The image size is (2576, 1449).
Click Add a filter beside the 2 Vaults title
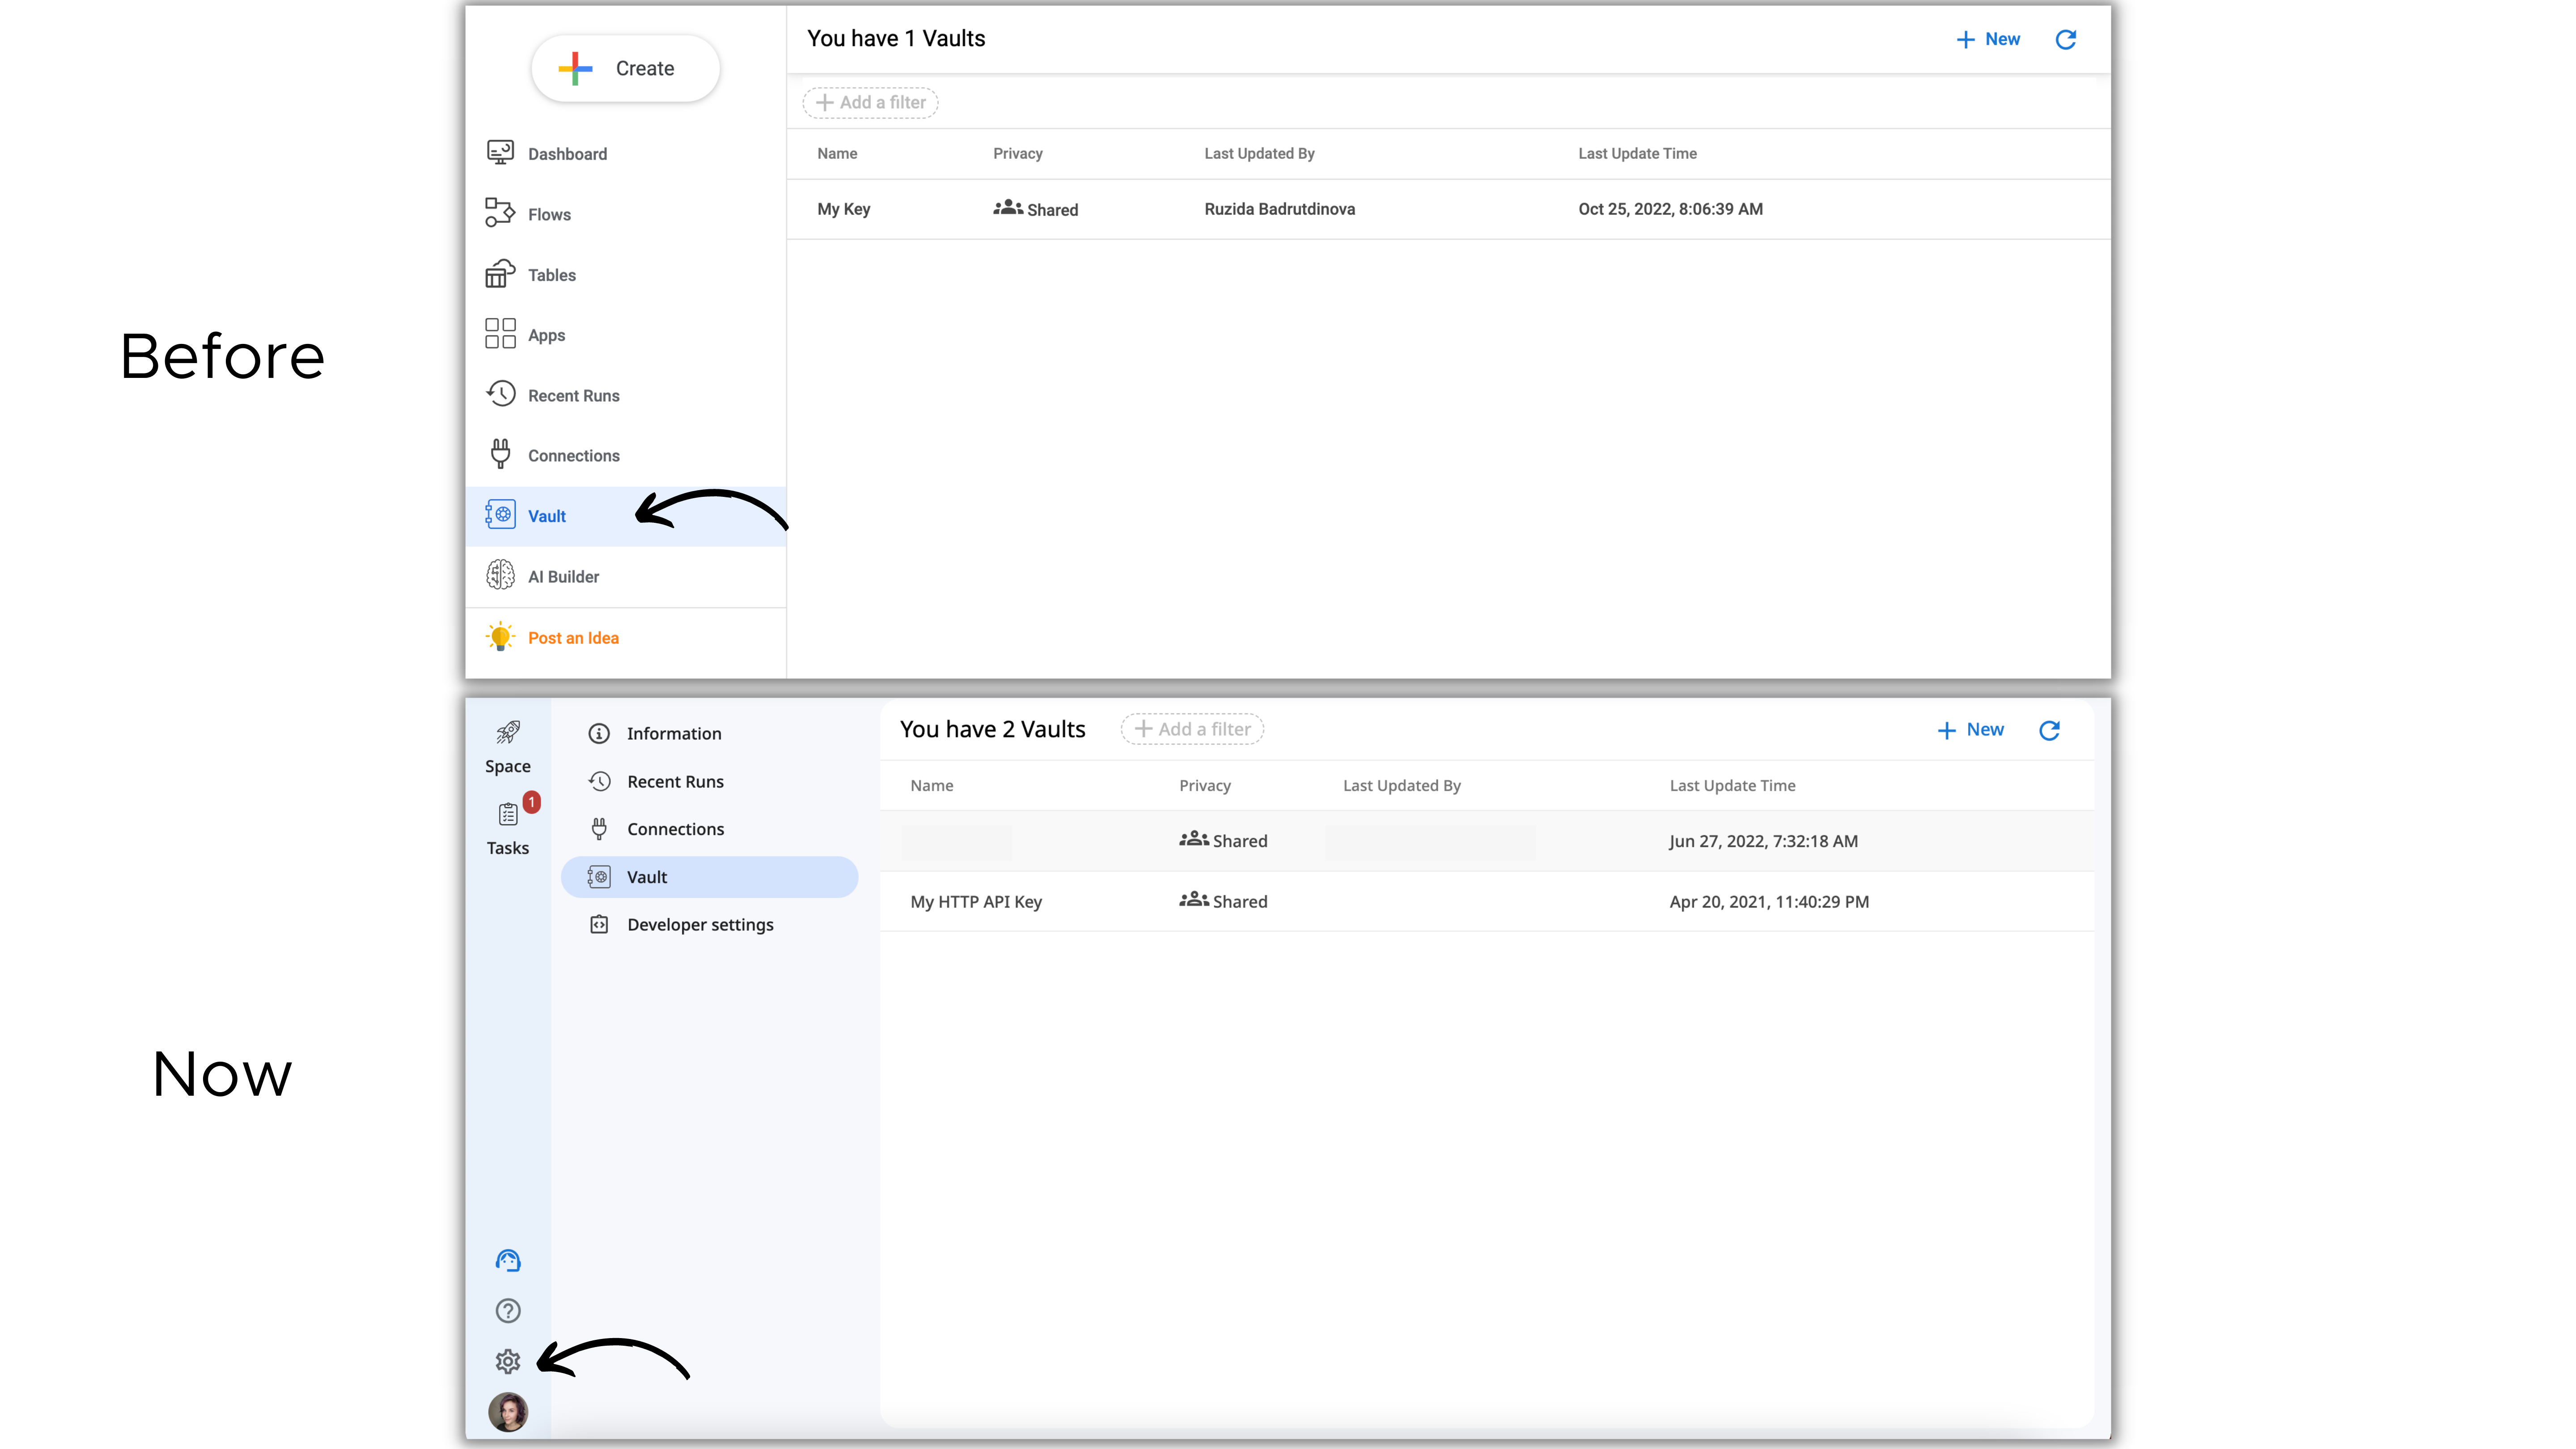pyautogui.click(x=1192, y=729)
